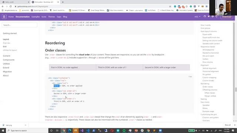Screen dimensions: 237x133
Task: Click the browser address bar URL
Action: [x=33, y=7]
